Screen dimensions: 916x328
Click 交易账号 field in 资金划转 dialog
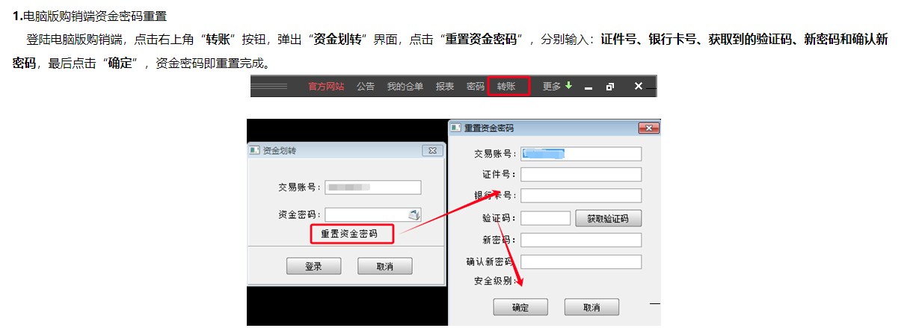(373, 188)
